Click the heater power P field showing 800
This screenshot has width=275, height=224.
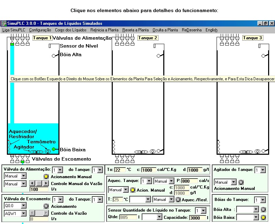click(x=189, y=181)
